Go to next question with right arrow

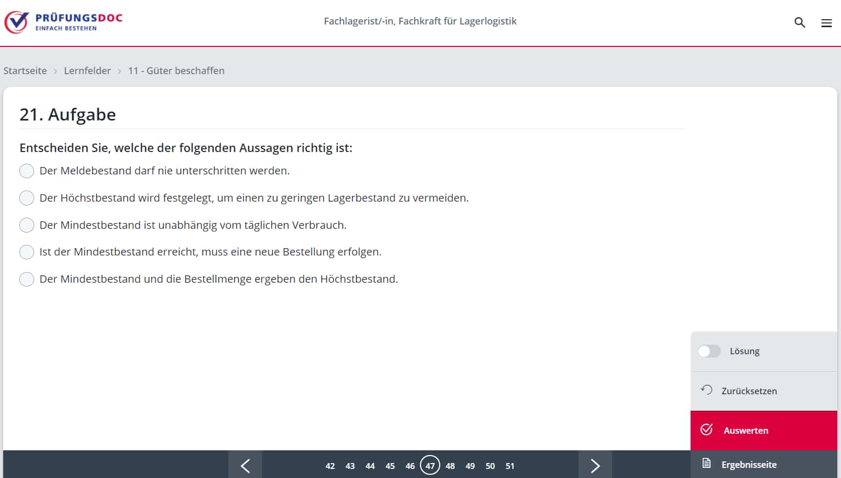595,466
